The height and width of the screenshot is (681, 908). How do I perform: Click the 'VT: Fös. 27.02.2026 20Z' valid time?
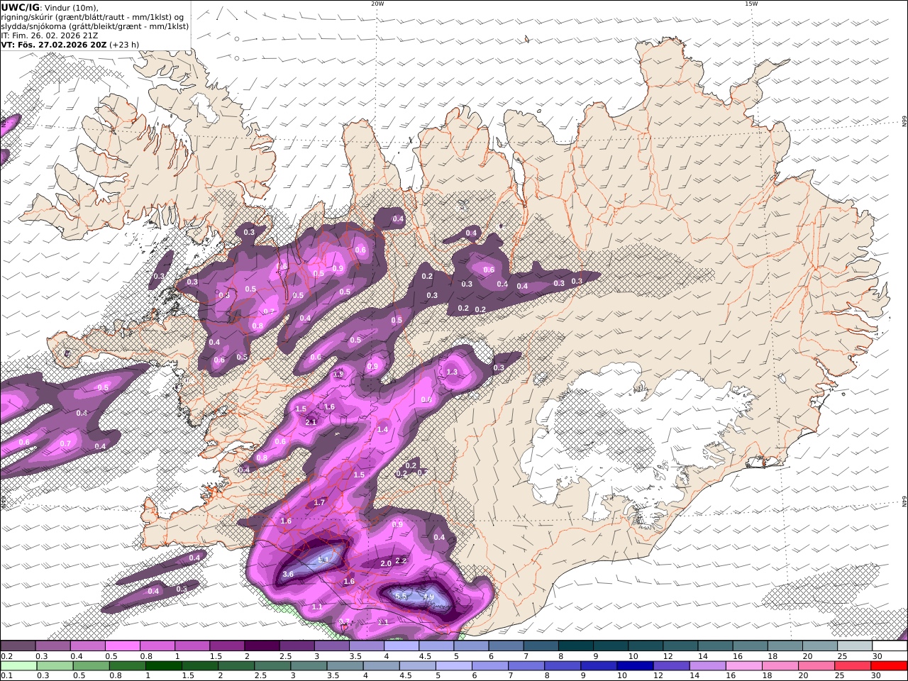coord(54,44)
